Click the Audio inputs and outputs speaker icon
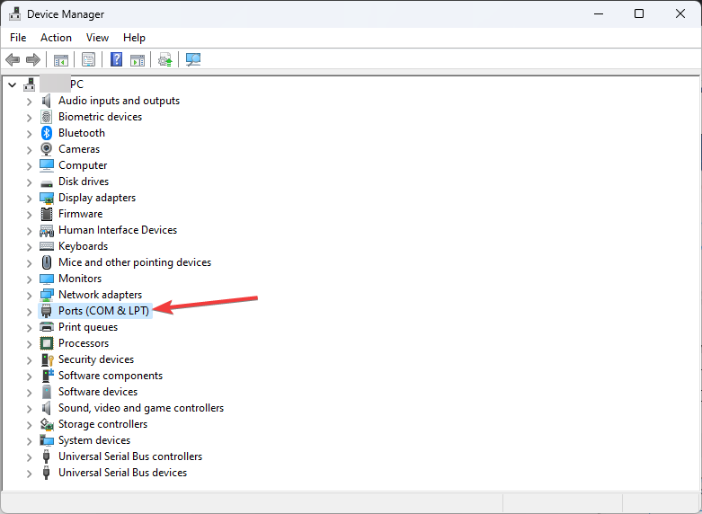This screenshot has width=702, height=514. [47, 101]
